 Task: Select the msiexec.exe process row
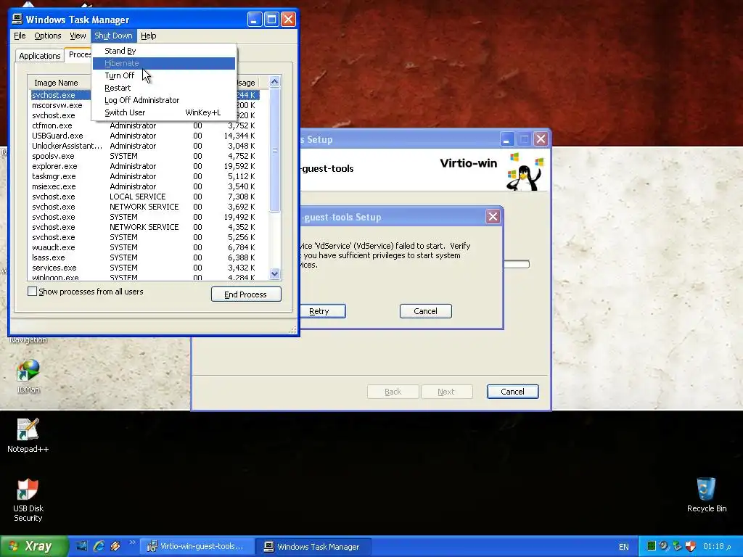click(145, 186)
